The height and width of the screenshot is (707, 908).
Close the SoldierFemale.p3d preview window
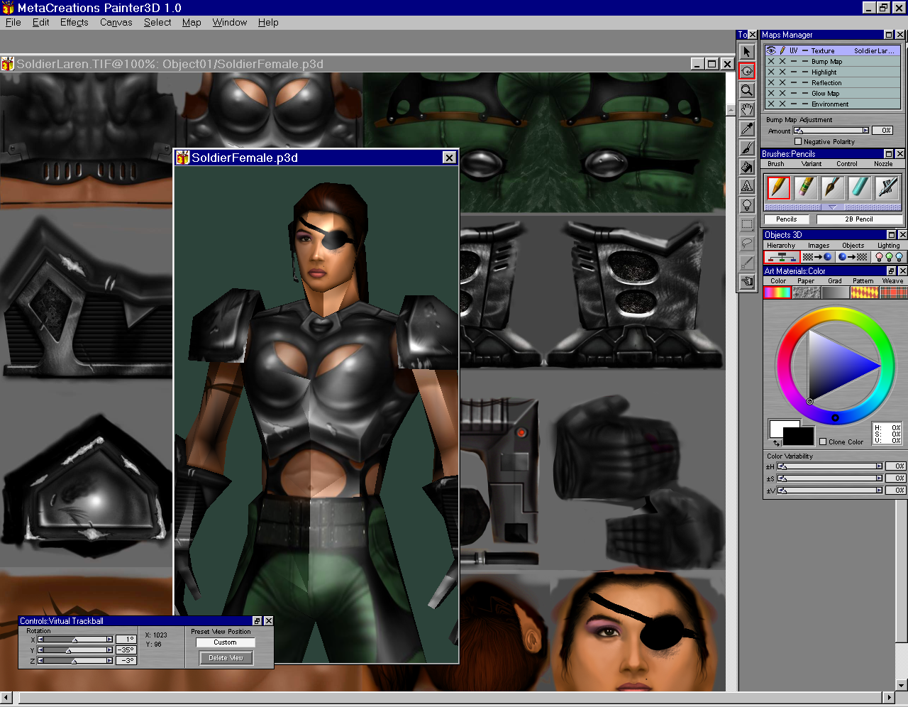[449, 158]
